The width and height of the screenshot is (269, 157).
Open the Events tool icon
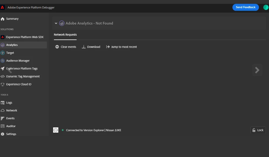pyautogui.click(x=2, y=118)
